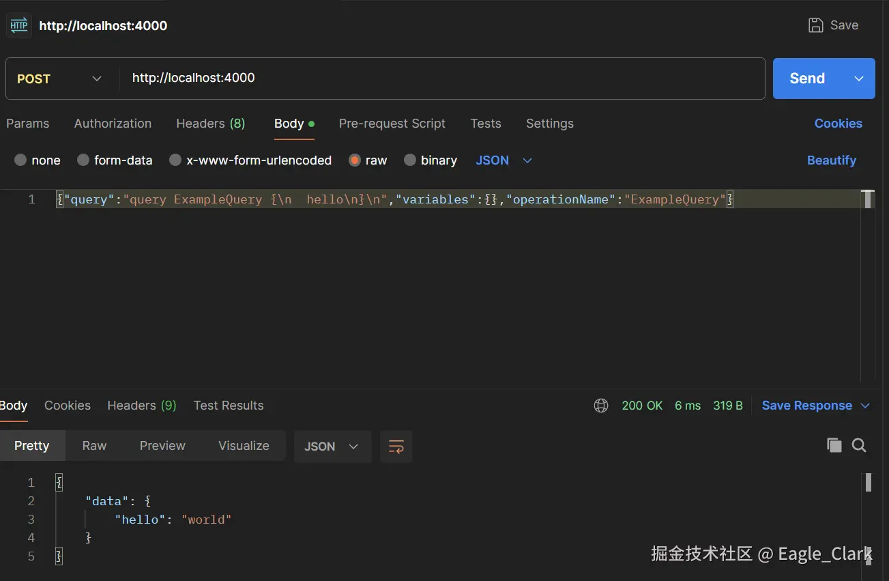The height and width of the screenshot is (581, 889).
Task: Switch to the Tests tab
Action: [x=486, y=124]
